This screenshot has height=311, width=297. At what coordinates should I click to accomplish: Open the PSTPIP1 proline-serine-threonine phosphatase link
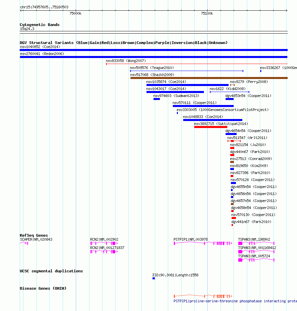click(x=235, y=301)
